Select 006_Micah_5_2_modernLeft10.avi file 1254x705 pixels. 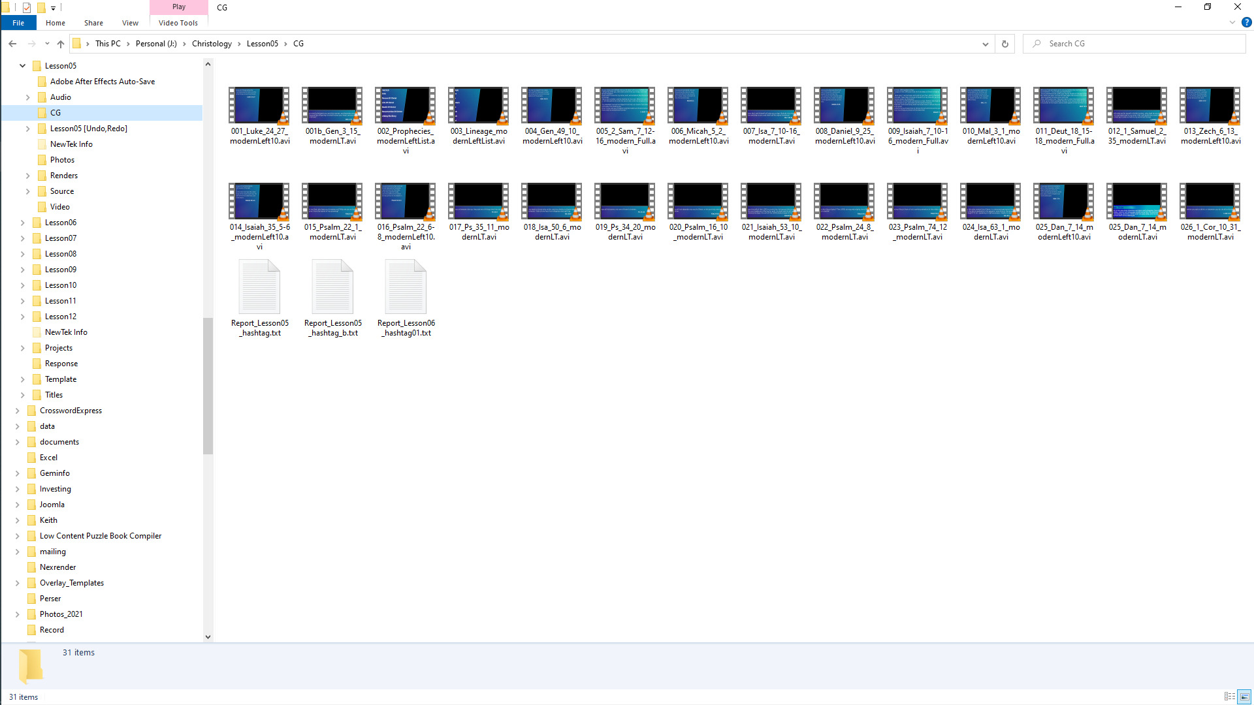(698, 116)
